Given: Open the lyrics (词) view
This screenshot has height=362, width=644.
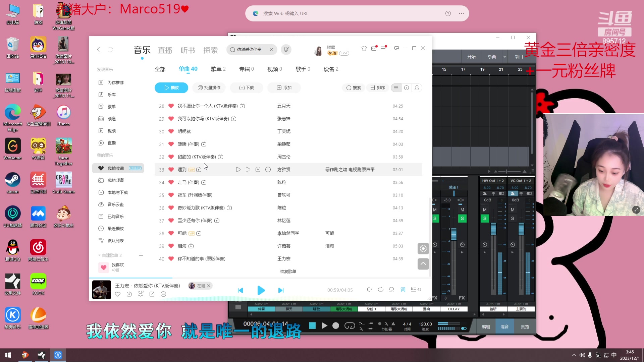Looking at the screenshot, I should pyautogui.click(x=402, y=290).
